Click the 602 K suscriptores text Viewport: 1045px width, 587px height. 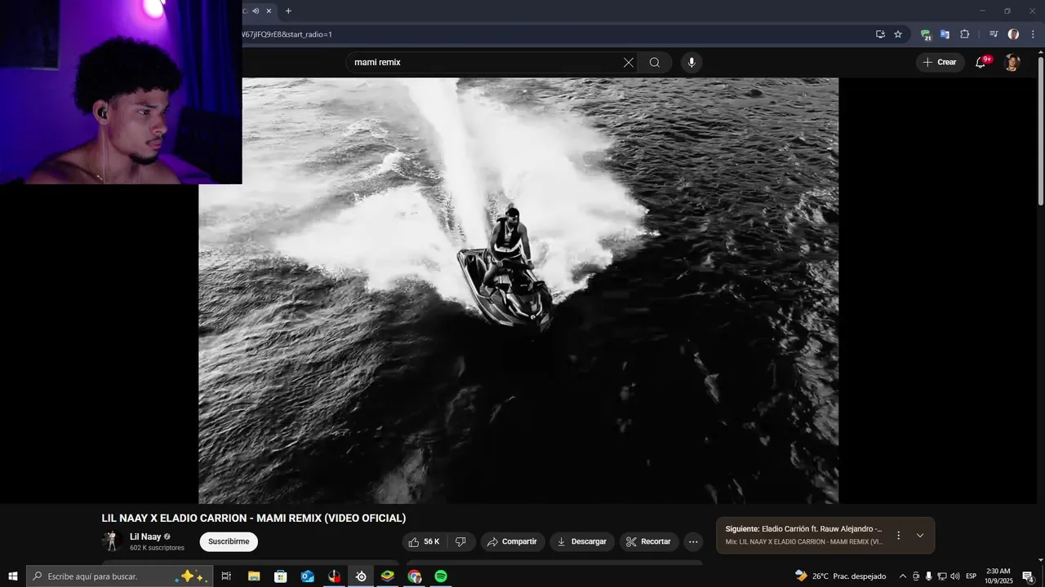pos(157,548)
